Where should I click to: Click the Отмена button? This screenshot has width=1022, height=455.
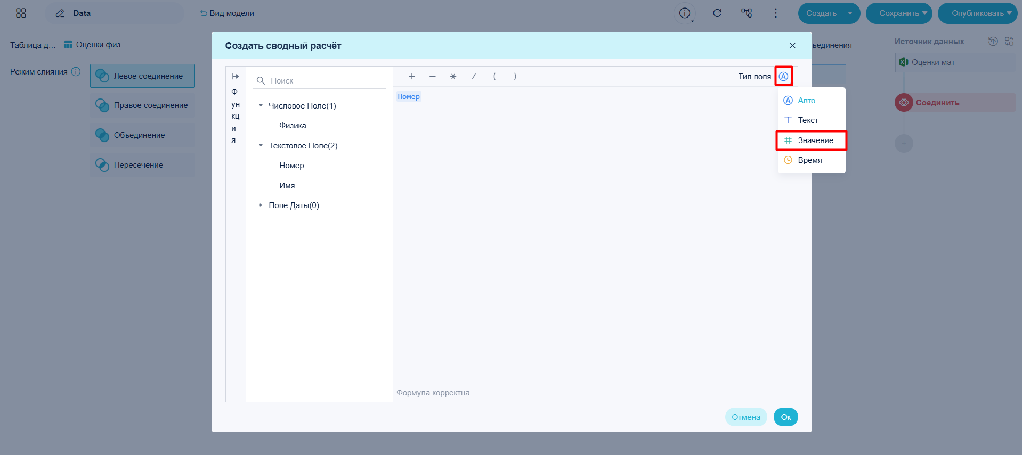pyautogui.click(x=746, y=417)
